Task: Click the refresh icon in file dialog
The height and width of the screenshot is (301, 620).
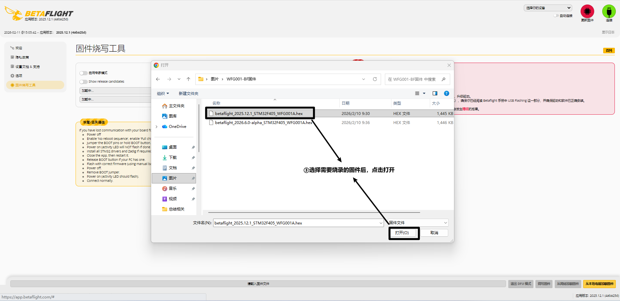Action: pos(375,79)
